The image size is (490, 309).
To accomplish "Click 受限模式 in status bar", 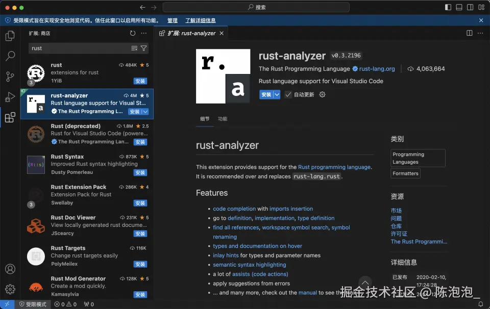I will click(33, 304).
